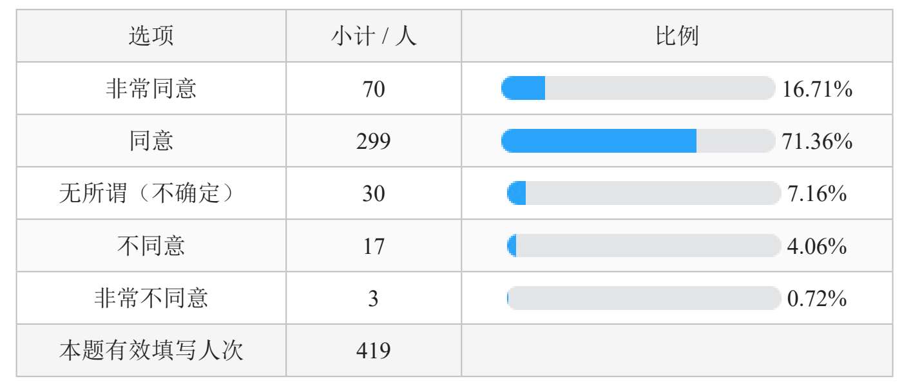Click the total count 419
The width and height of the screenshot is (902, 386).
(374, 351)
